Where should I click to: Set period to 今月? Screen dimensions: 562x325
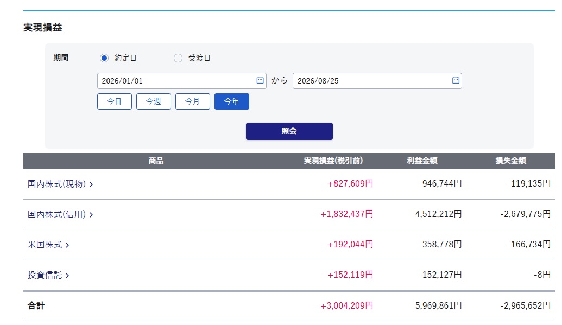pyautogui.click(x=192, y=101)
